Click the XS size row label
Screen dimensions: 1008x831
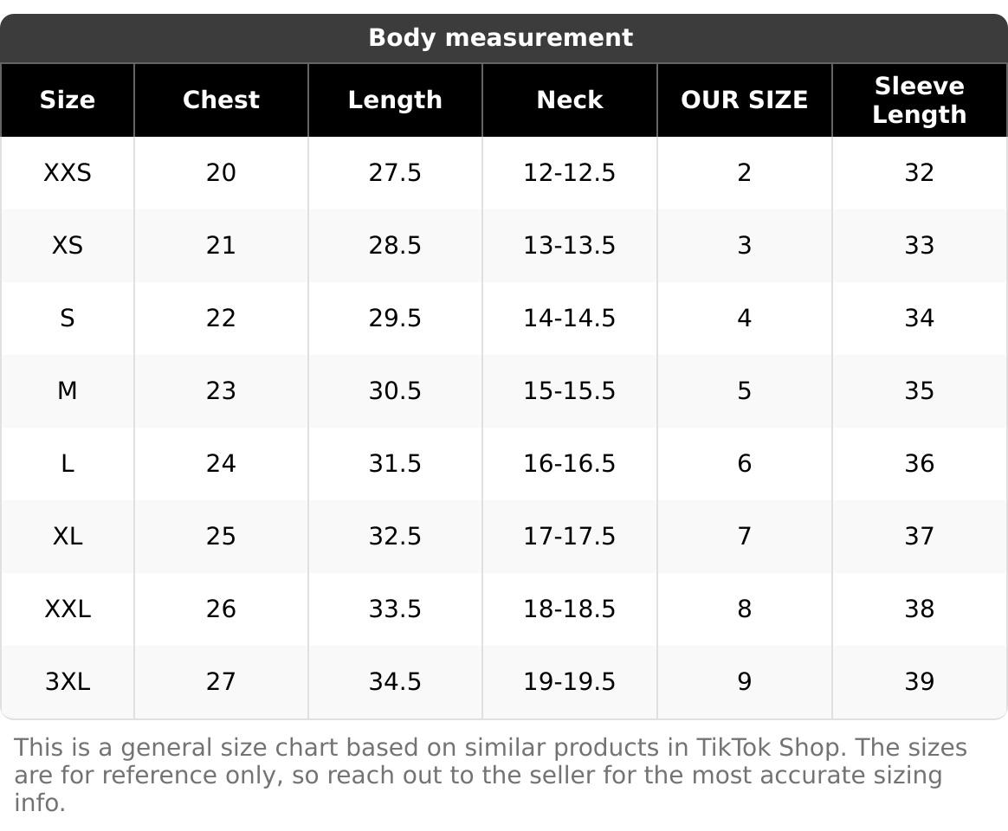pyautogui.click(x=68, y=246)
